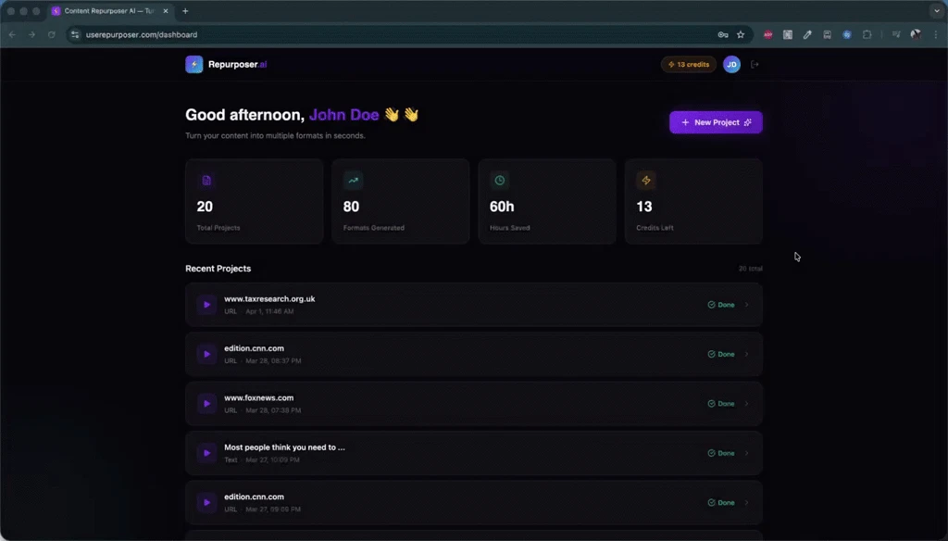
Task: Click the Repurposer.ai lightning logo icon
Action: pyautogui.click(x=194, y=64)
